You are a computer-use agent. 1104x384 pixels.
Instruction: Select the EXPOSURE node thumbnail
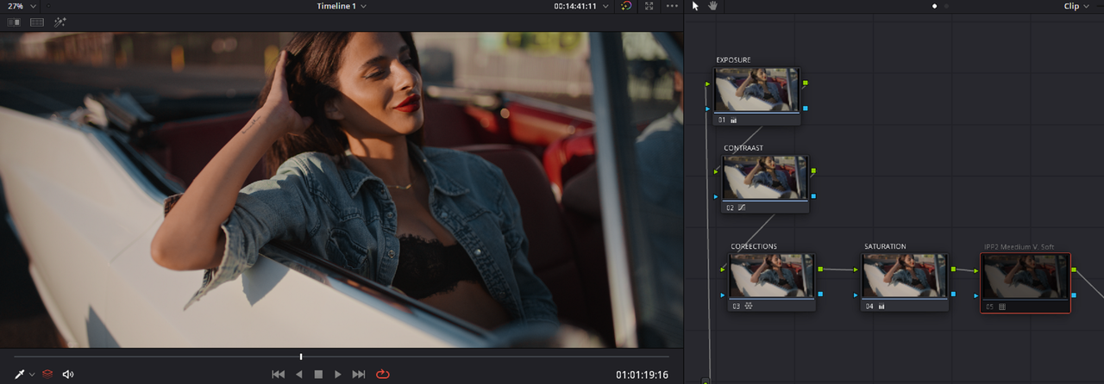coord(756,90)
